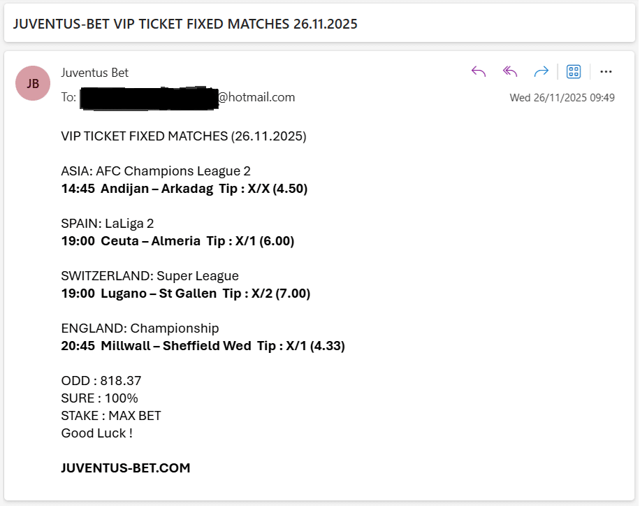Click the JB sender avatar
Viewport: 640px width, 506px height.
(x=32, y=83)
